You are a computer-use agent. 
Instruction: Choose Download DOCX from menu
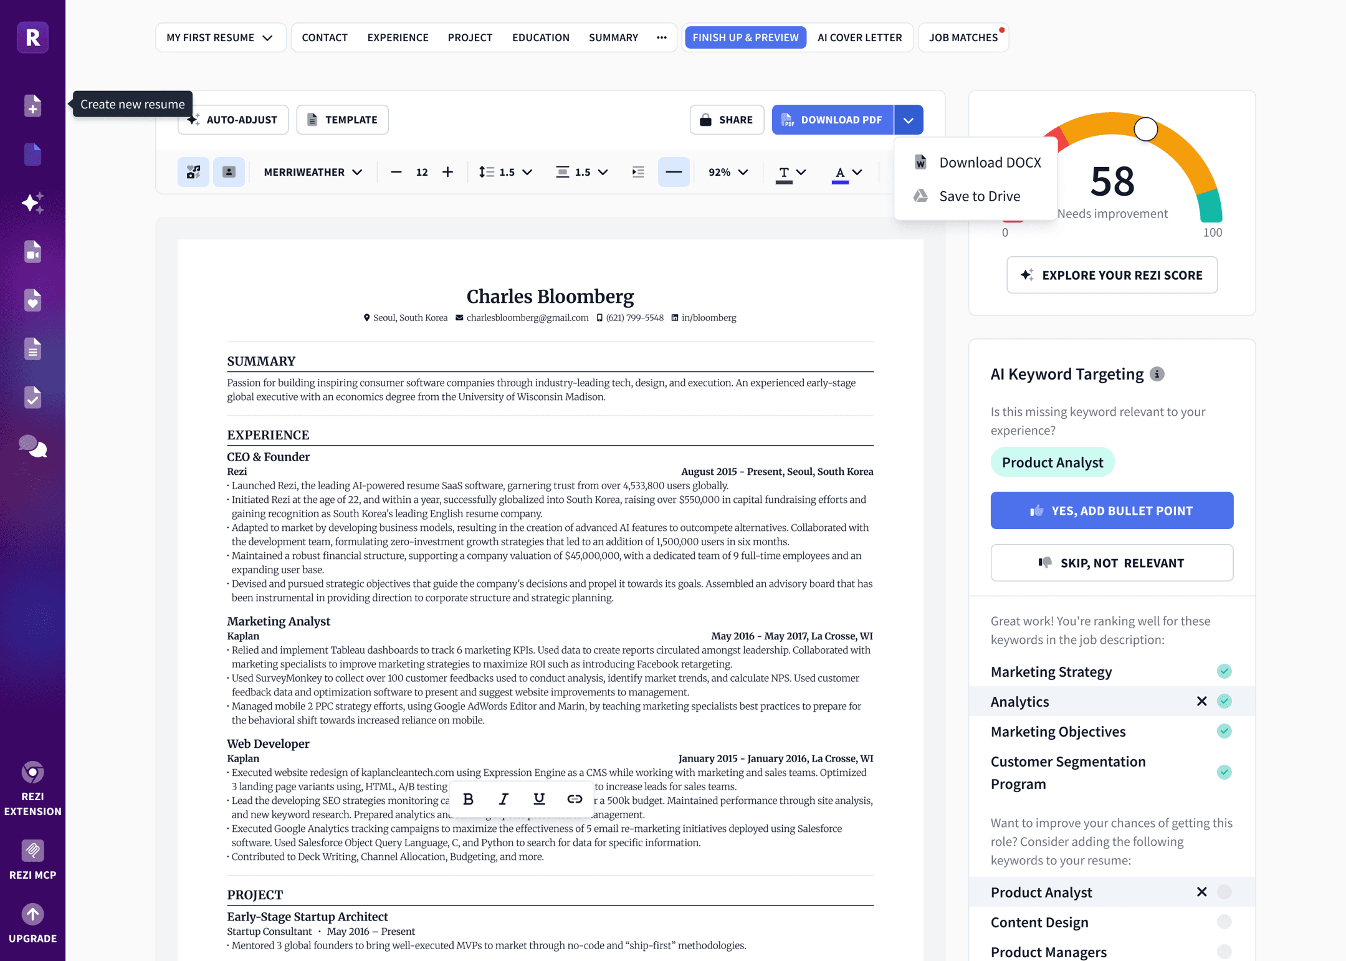click(x=977, y=162)
